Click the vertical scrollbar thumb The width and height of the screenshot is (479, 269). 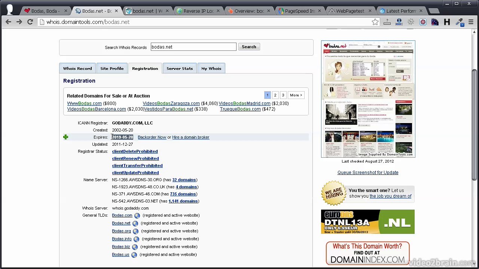(474, 124)
